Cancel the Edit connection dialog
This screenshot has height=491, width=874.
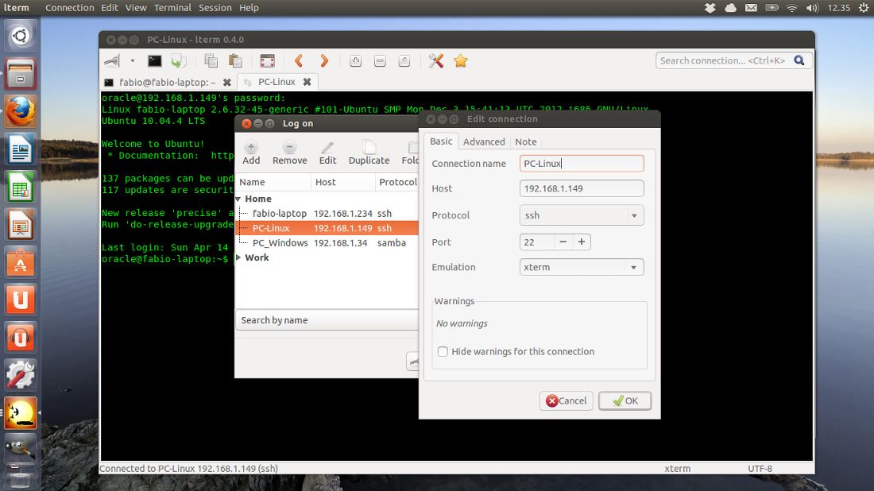click(x=566, y=401)
